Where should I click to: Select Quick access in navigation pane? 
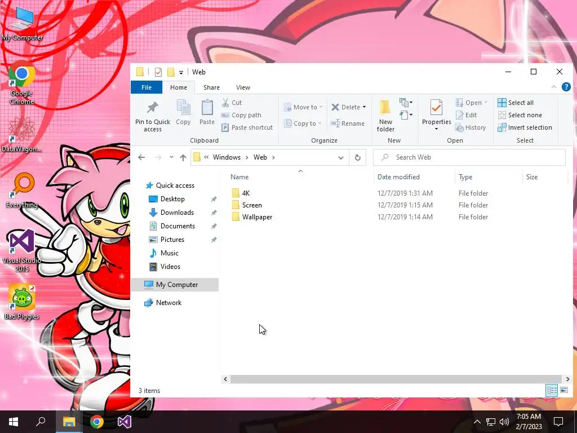coord(175,185)
